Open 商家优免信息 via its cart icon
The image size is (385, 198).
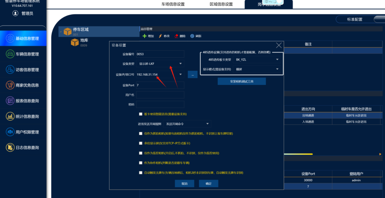point(10,85)
